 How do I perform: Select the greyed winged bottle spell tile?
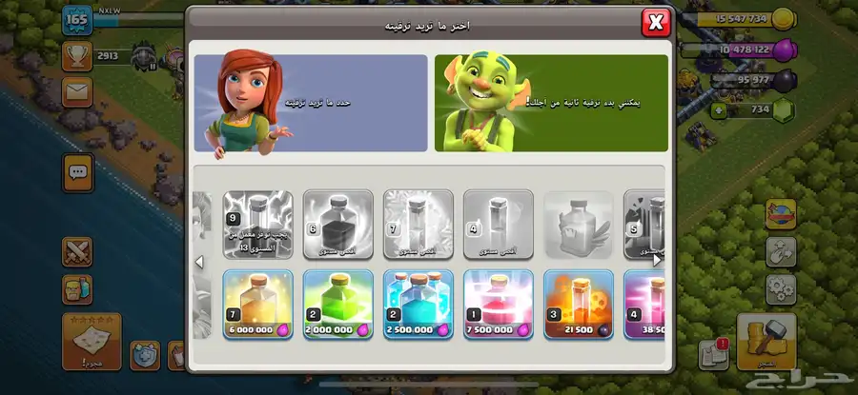click(x=579, y=224)
